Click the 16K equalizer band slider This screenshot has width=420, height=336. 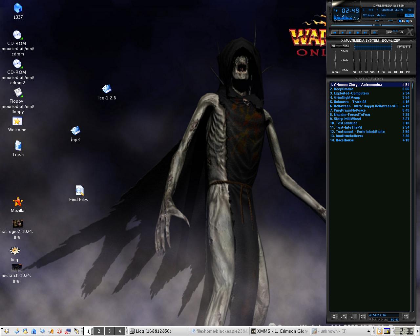pyautogui.click(x=407, y=60)
